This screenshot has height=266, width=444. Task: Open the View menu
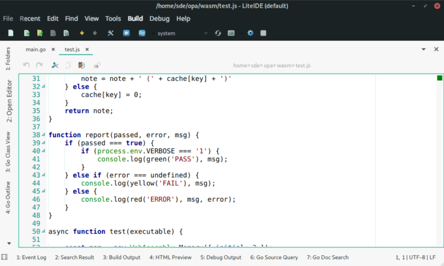tap(91, 19)
